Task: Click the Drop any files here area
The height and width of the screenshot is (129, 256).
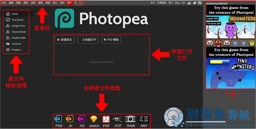Action: (x=101, y=62)
